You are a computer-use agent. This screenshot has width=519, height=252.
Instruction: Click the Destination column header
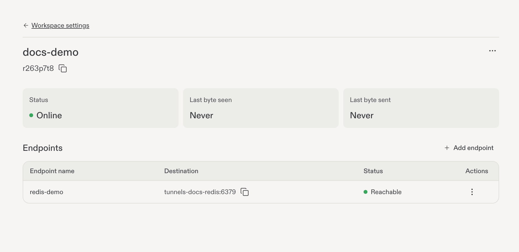coord(181,171)
